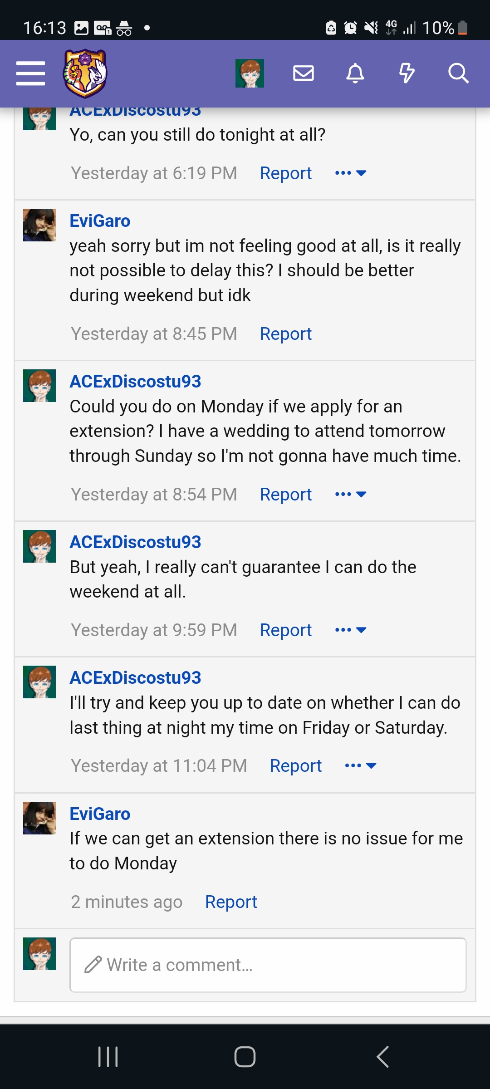Tap the Smogon forum logo
The width and height of the screenshot is (490, 1089).
[85, 73]
